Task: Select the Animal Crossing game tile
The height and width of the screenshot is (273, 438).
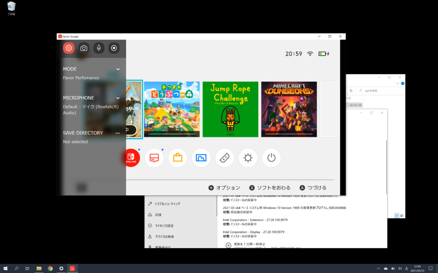Action: [172, 109]
